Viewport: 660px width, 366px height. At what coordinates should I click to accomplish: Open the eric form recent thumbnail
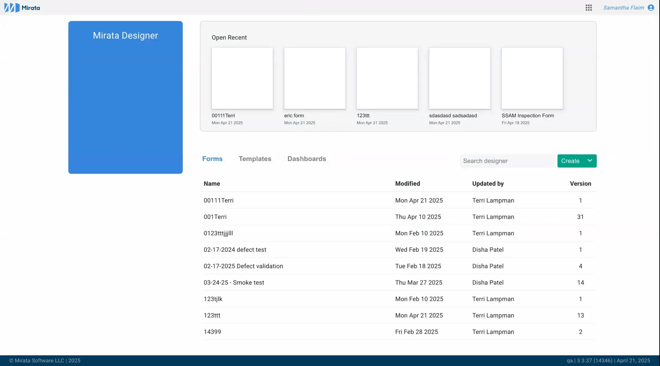tap(315, 78)
